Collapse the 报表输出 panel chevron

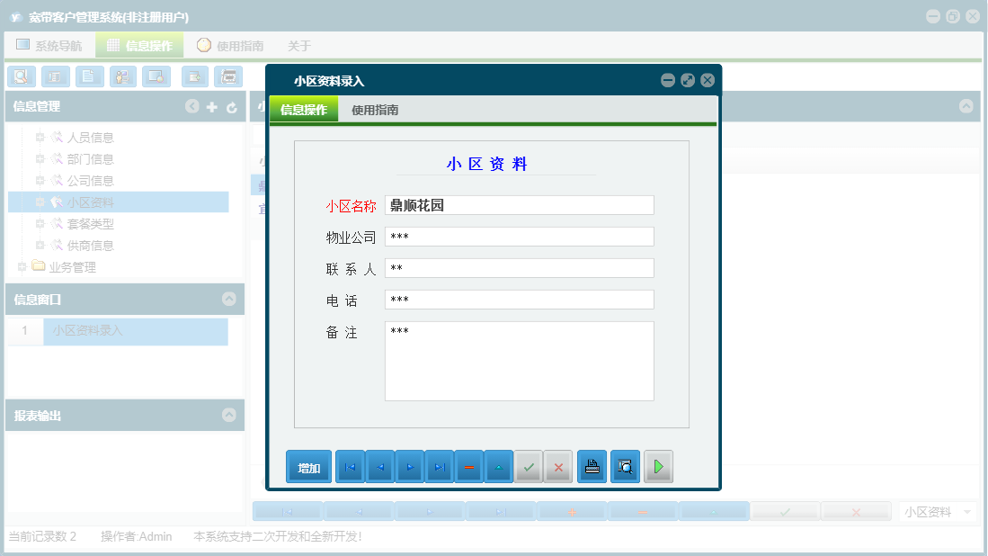pyautogui.click(x=229, y=415)
